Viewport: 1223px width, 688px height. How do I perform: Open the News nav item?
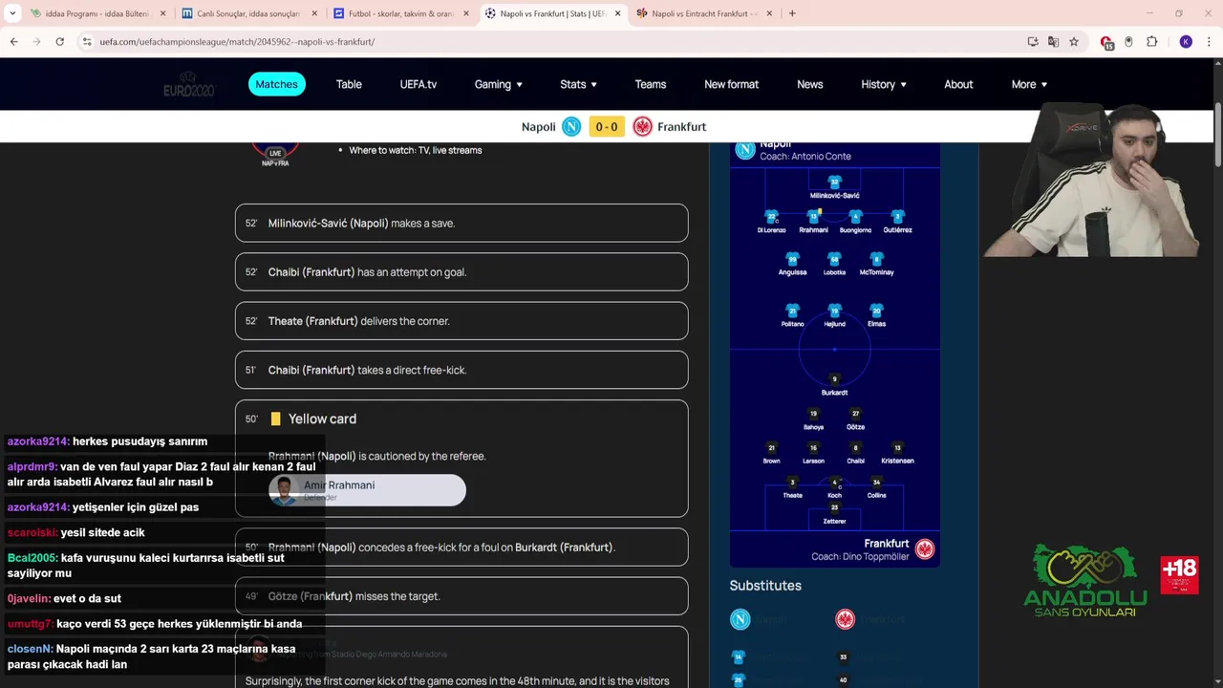810,84
